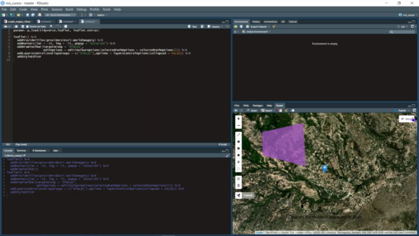
Task: Activate the delete layers trash tool
Action: (x=238, y=186)
